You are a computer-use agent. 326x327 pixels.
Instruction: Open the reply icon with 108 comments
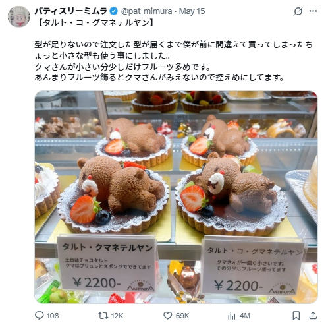tap(40, 316)
